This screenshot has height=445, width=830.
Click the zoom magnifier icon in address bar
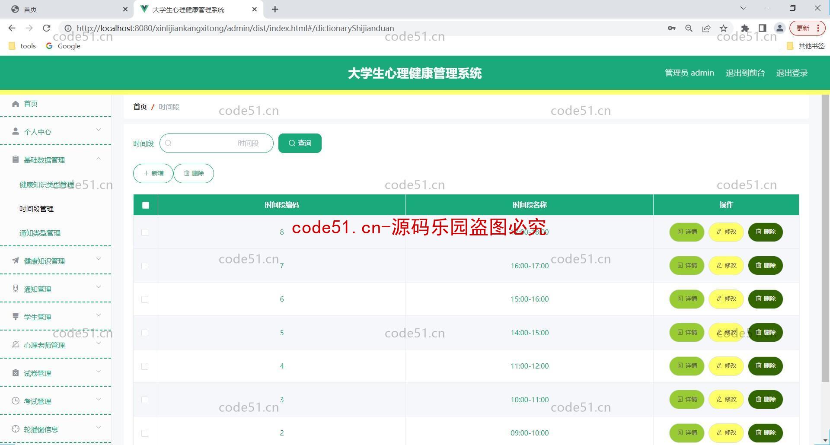click(689, 28)
